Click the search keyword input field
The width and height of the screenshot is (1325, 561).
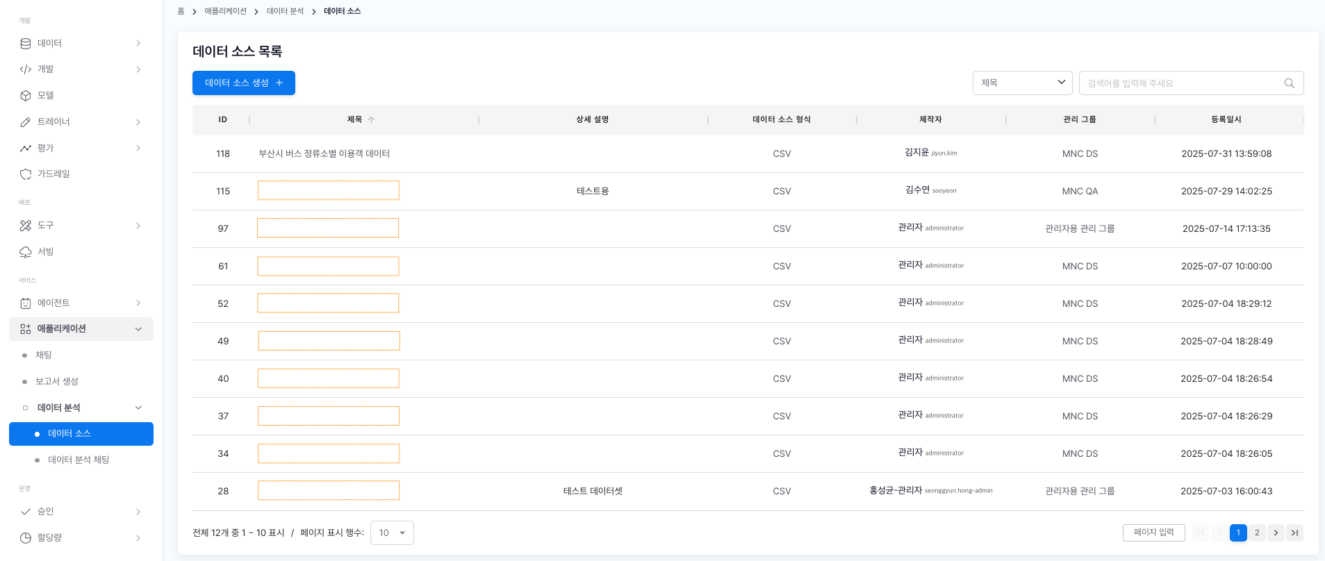pyautogui.click(x=1181, y=83)
